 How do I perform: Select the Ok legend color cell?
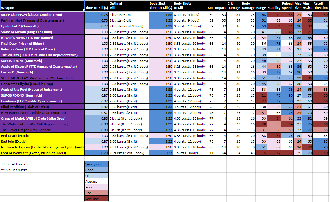(x=97, y=176)
